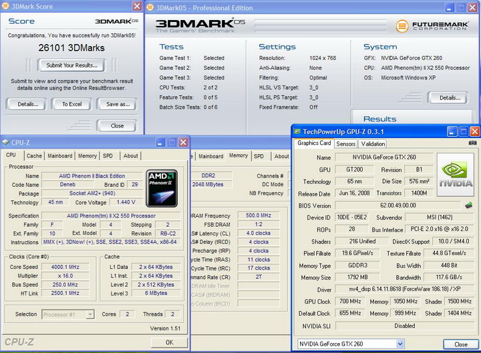Open the SPD tab in front CPU-Z
The height and width of the screenshot is (353, 481).
point(108,155)
